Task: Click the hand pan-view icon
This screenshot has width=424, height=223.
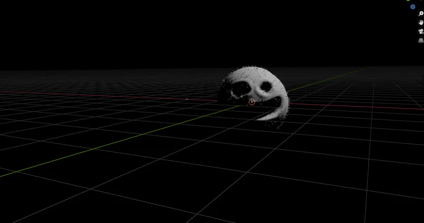Action: [421, 23]
